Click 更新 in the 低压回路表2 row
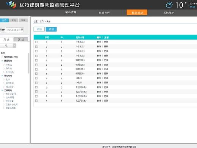Screen dimensions: 197x148 [x=106, y=92]
